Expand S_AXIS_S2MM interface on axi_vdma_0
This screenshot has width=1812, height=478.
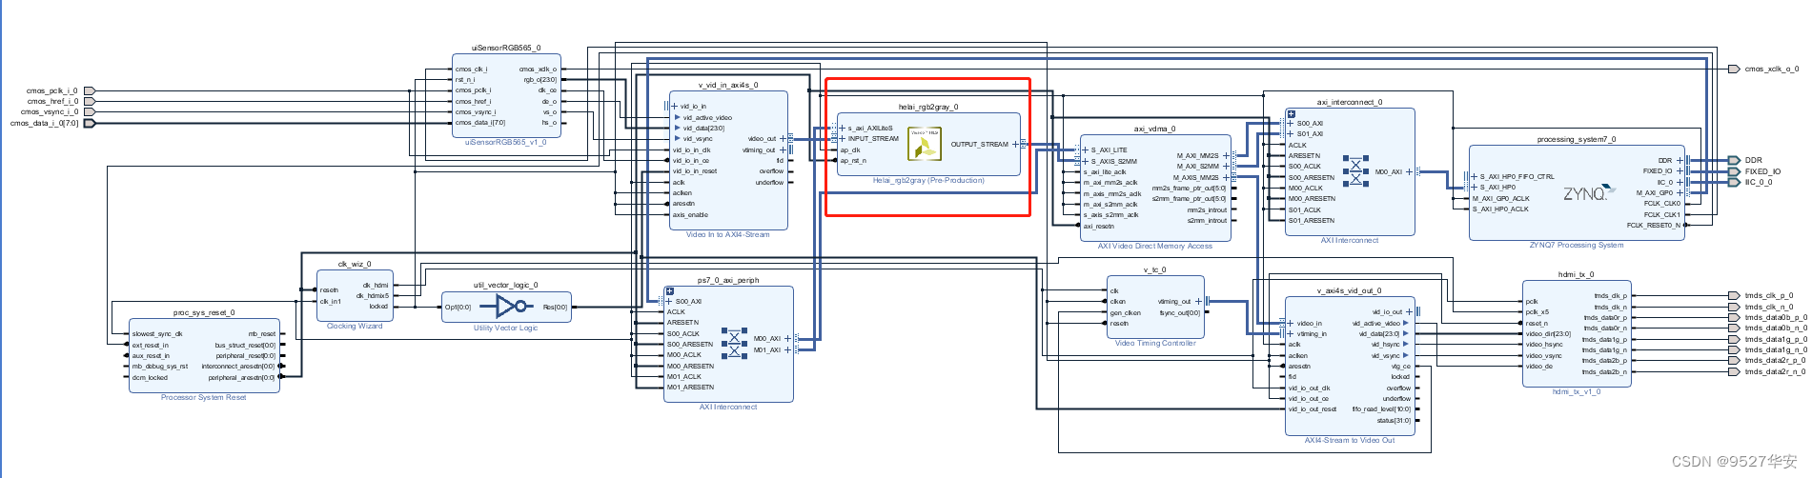pos(1086,161)
